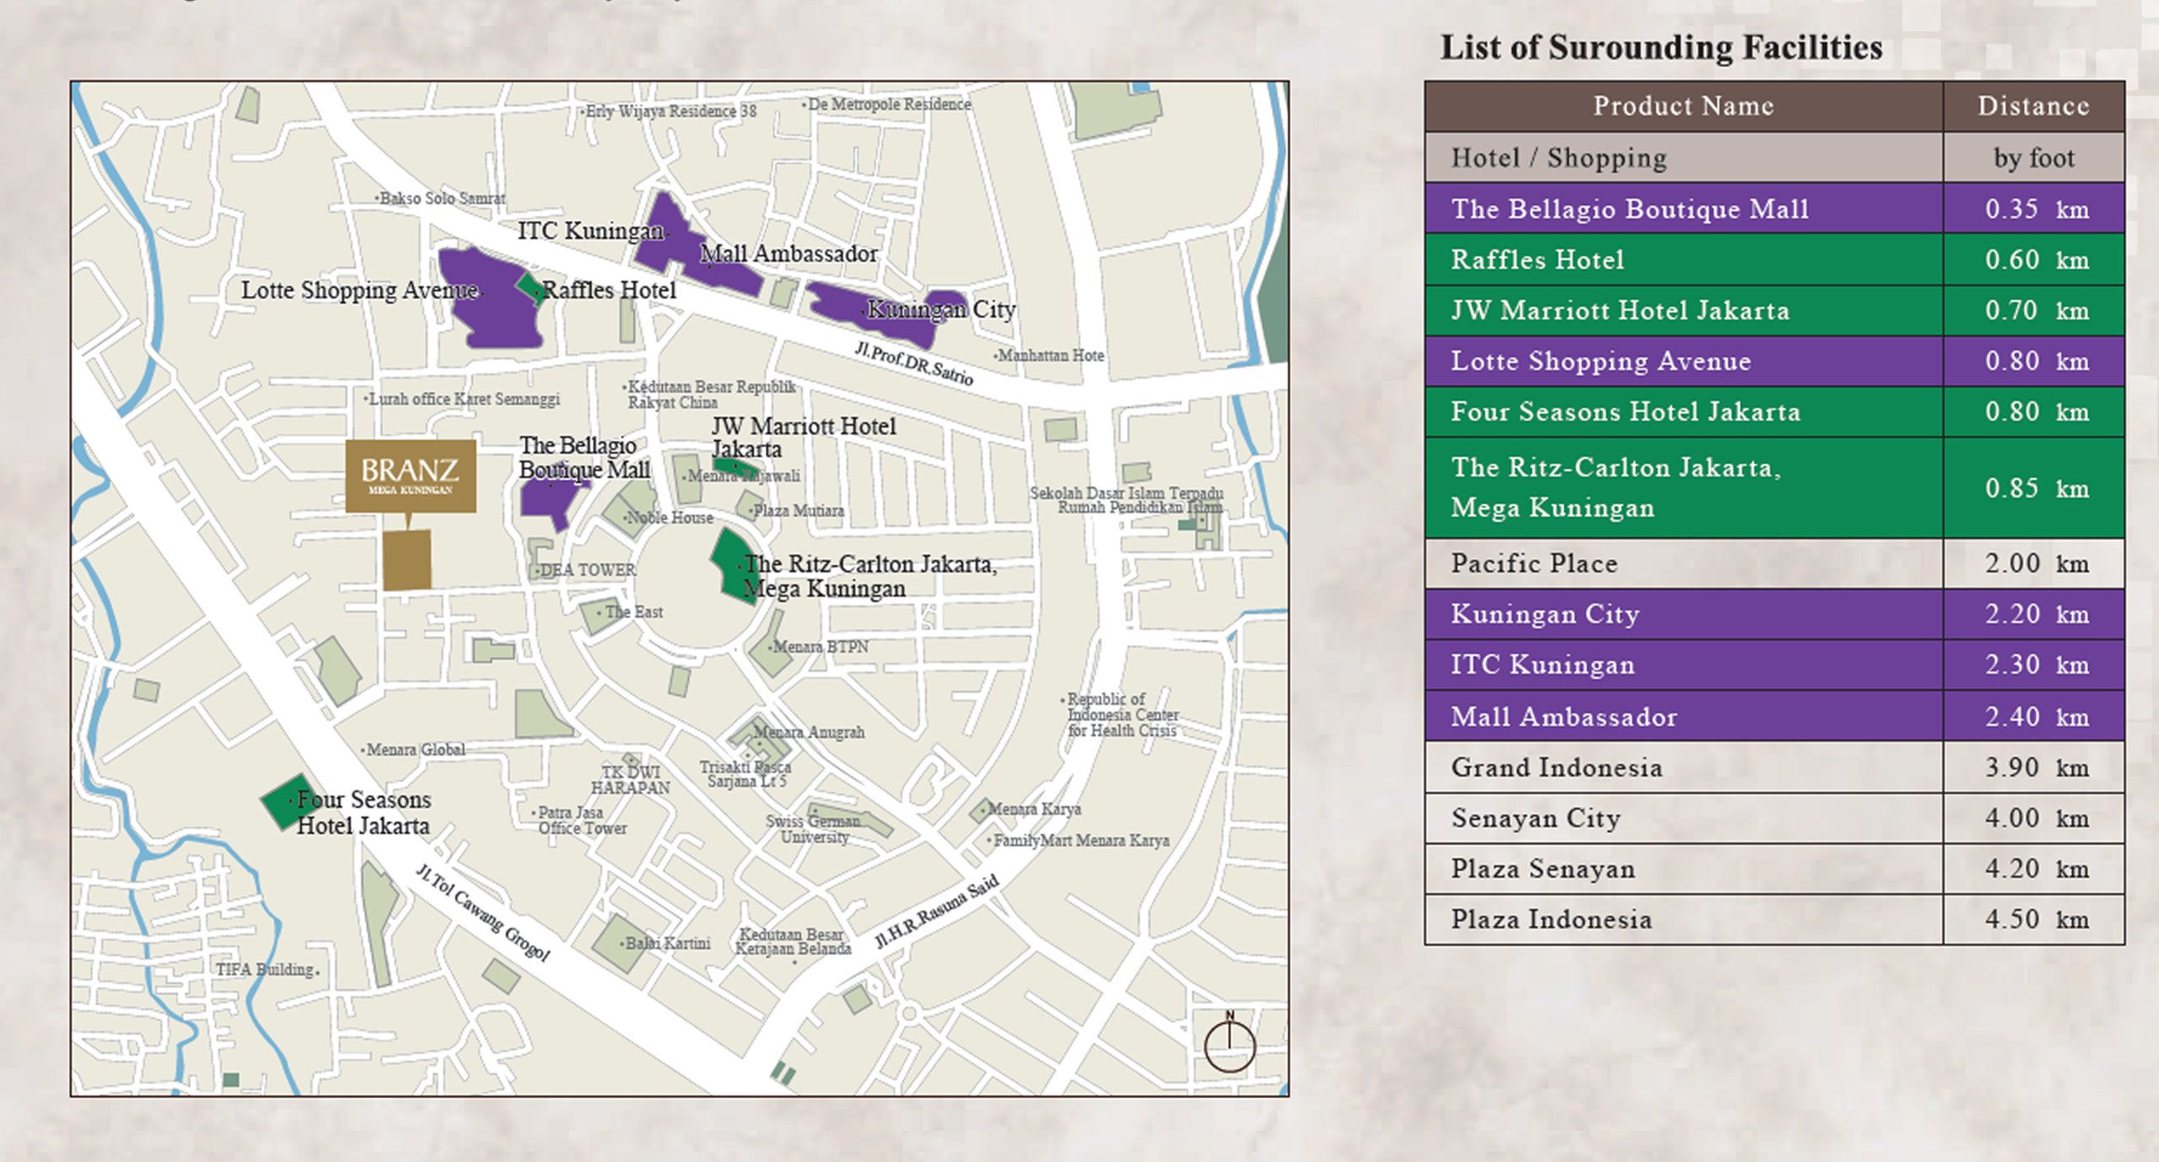Click 'Jl.H.R.Rasuna Said' road label
The image size is (2159, 1162).
point(936,912)
